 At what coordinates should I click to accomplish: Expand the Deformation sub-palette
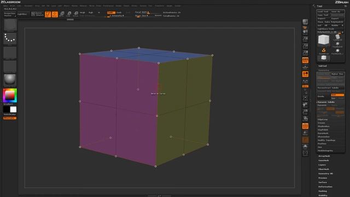325,187
